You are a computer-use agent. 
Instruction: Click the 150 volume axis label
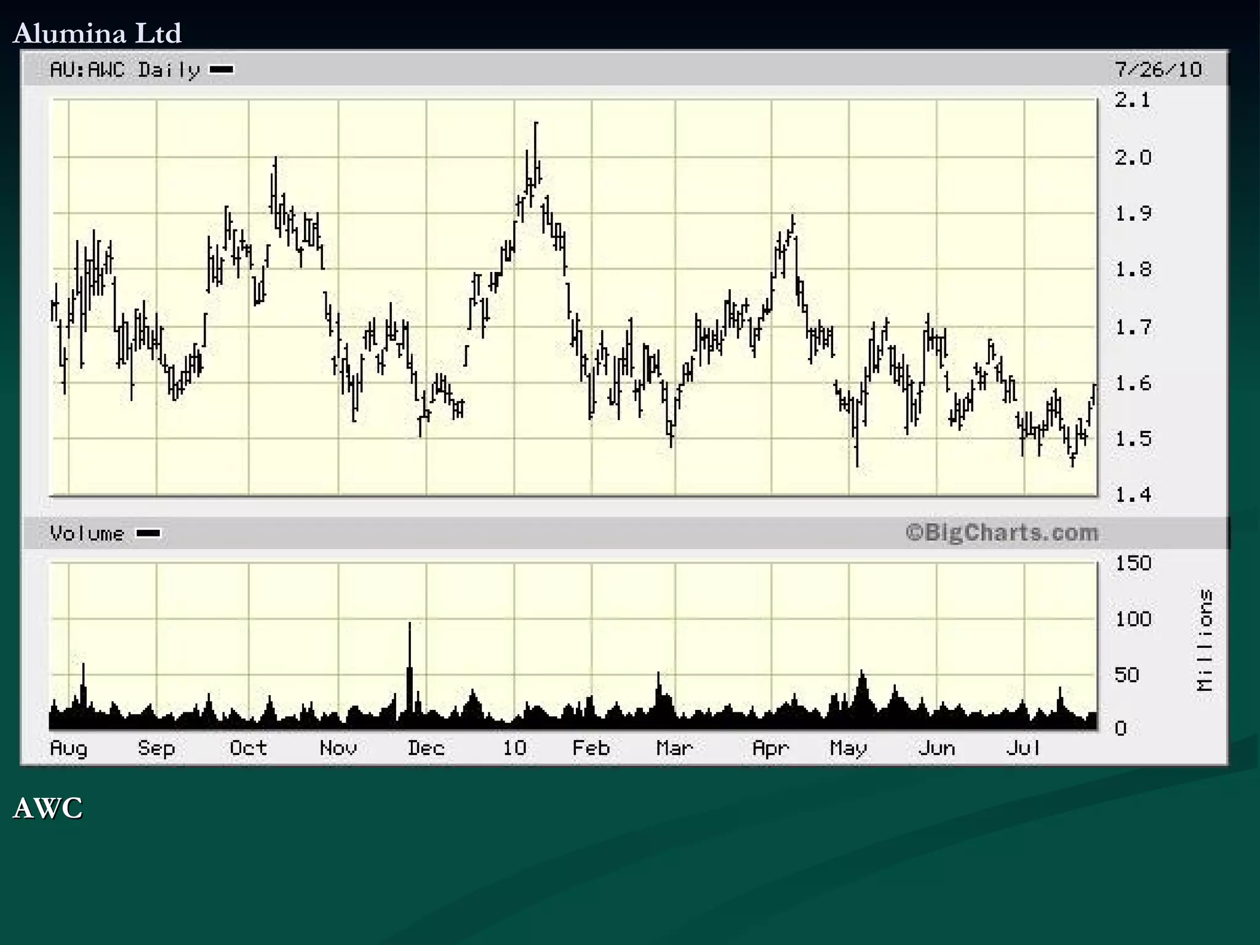click(x=1133, y=563)
